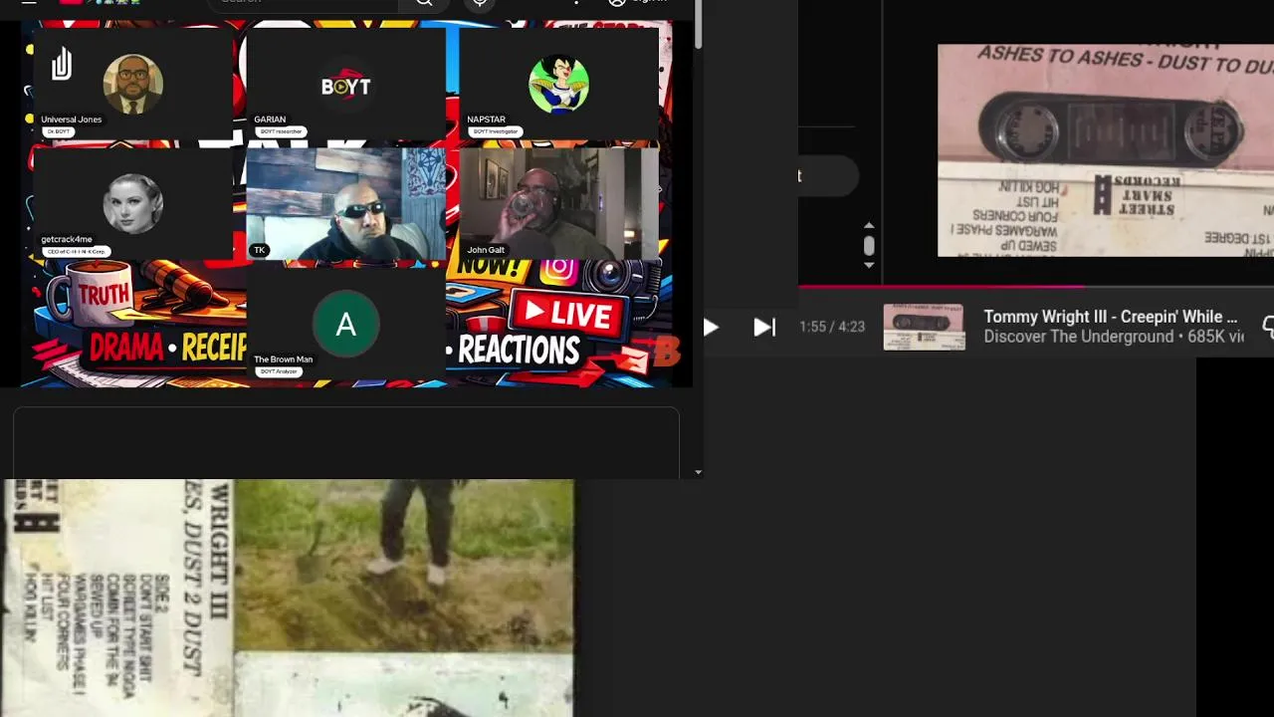
Task: Click the small up arrow above the player bar
Action: tap(869, 227)
